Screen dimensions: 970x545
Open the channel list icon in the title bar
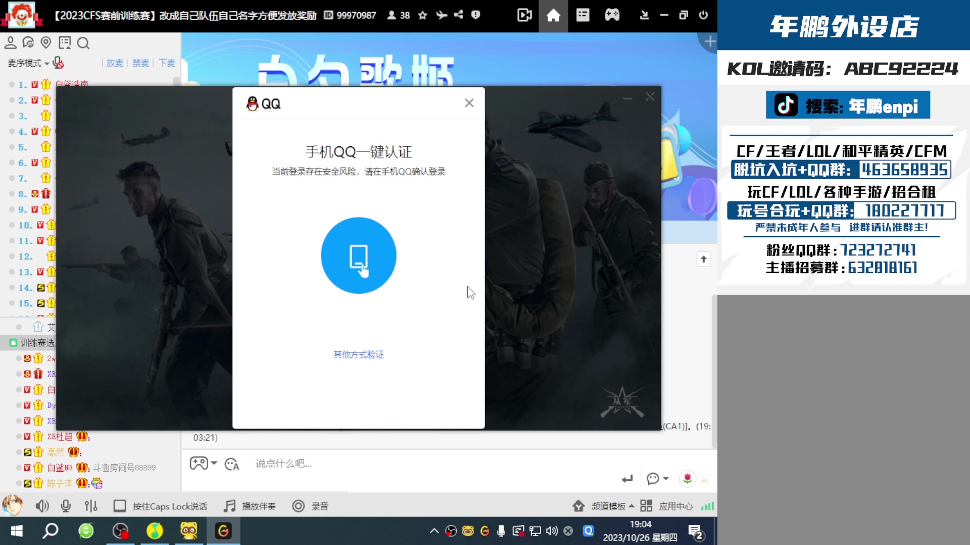[583, 15]
